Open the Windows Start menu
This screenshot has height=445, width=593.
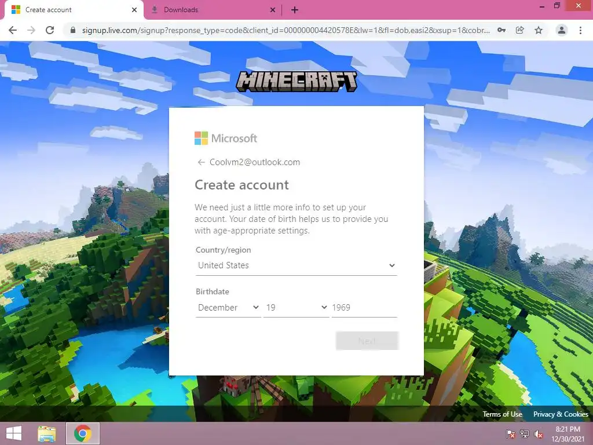point(14,433)
